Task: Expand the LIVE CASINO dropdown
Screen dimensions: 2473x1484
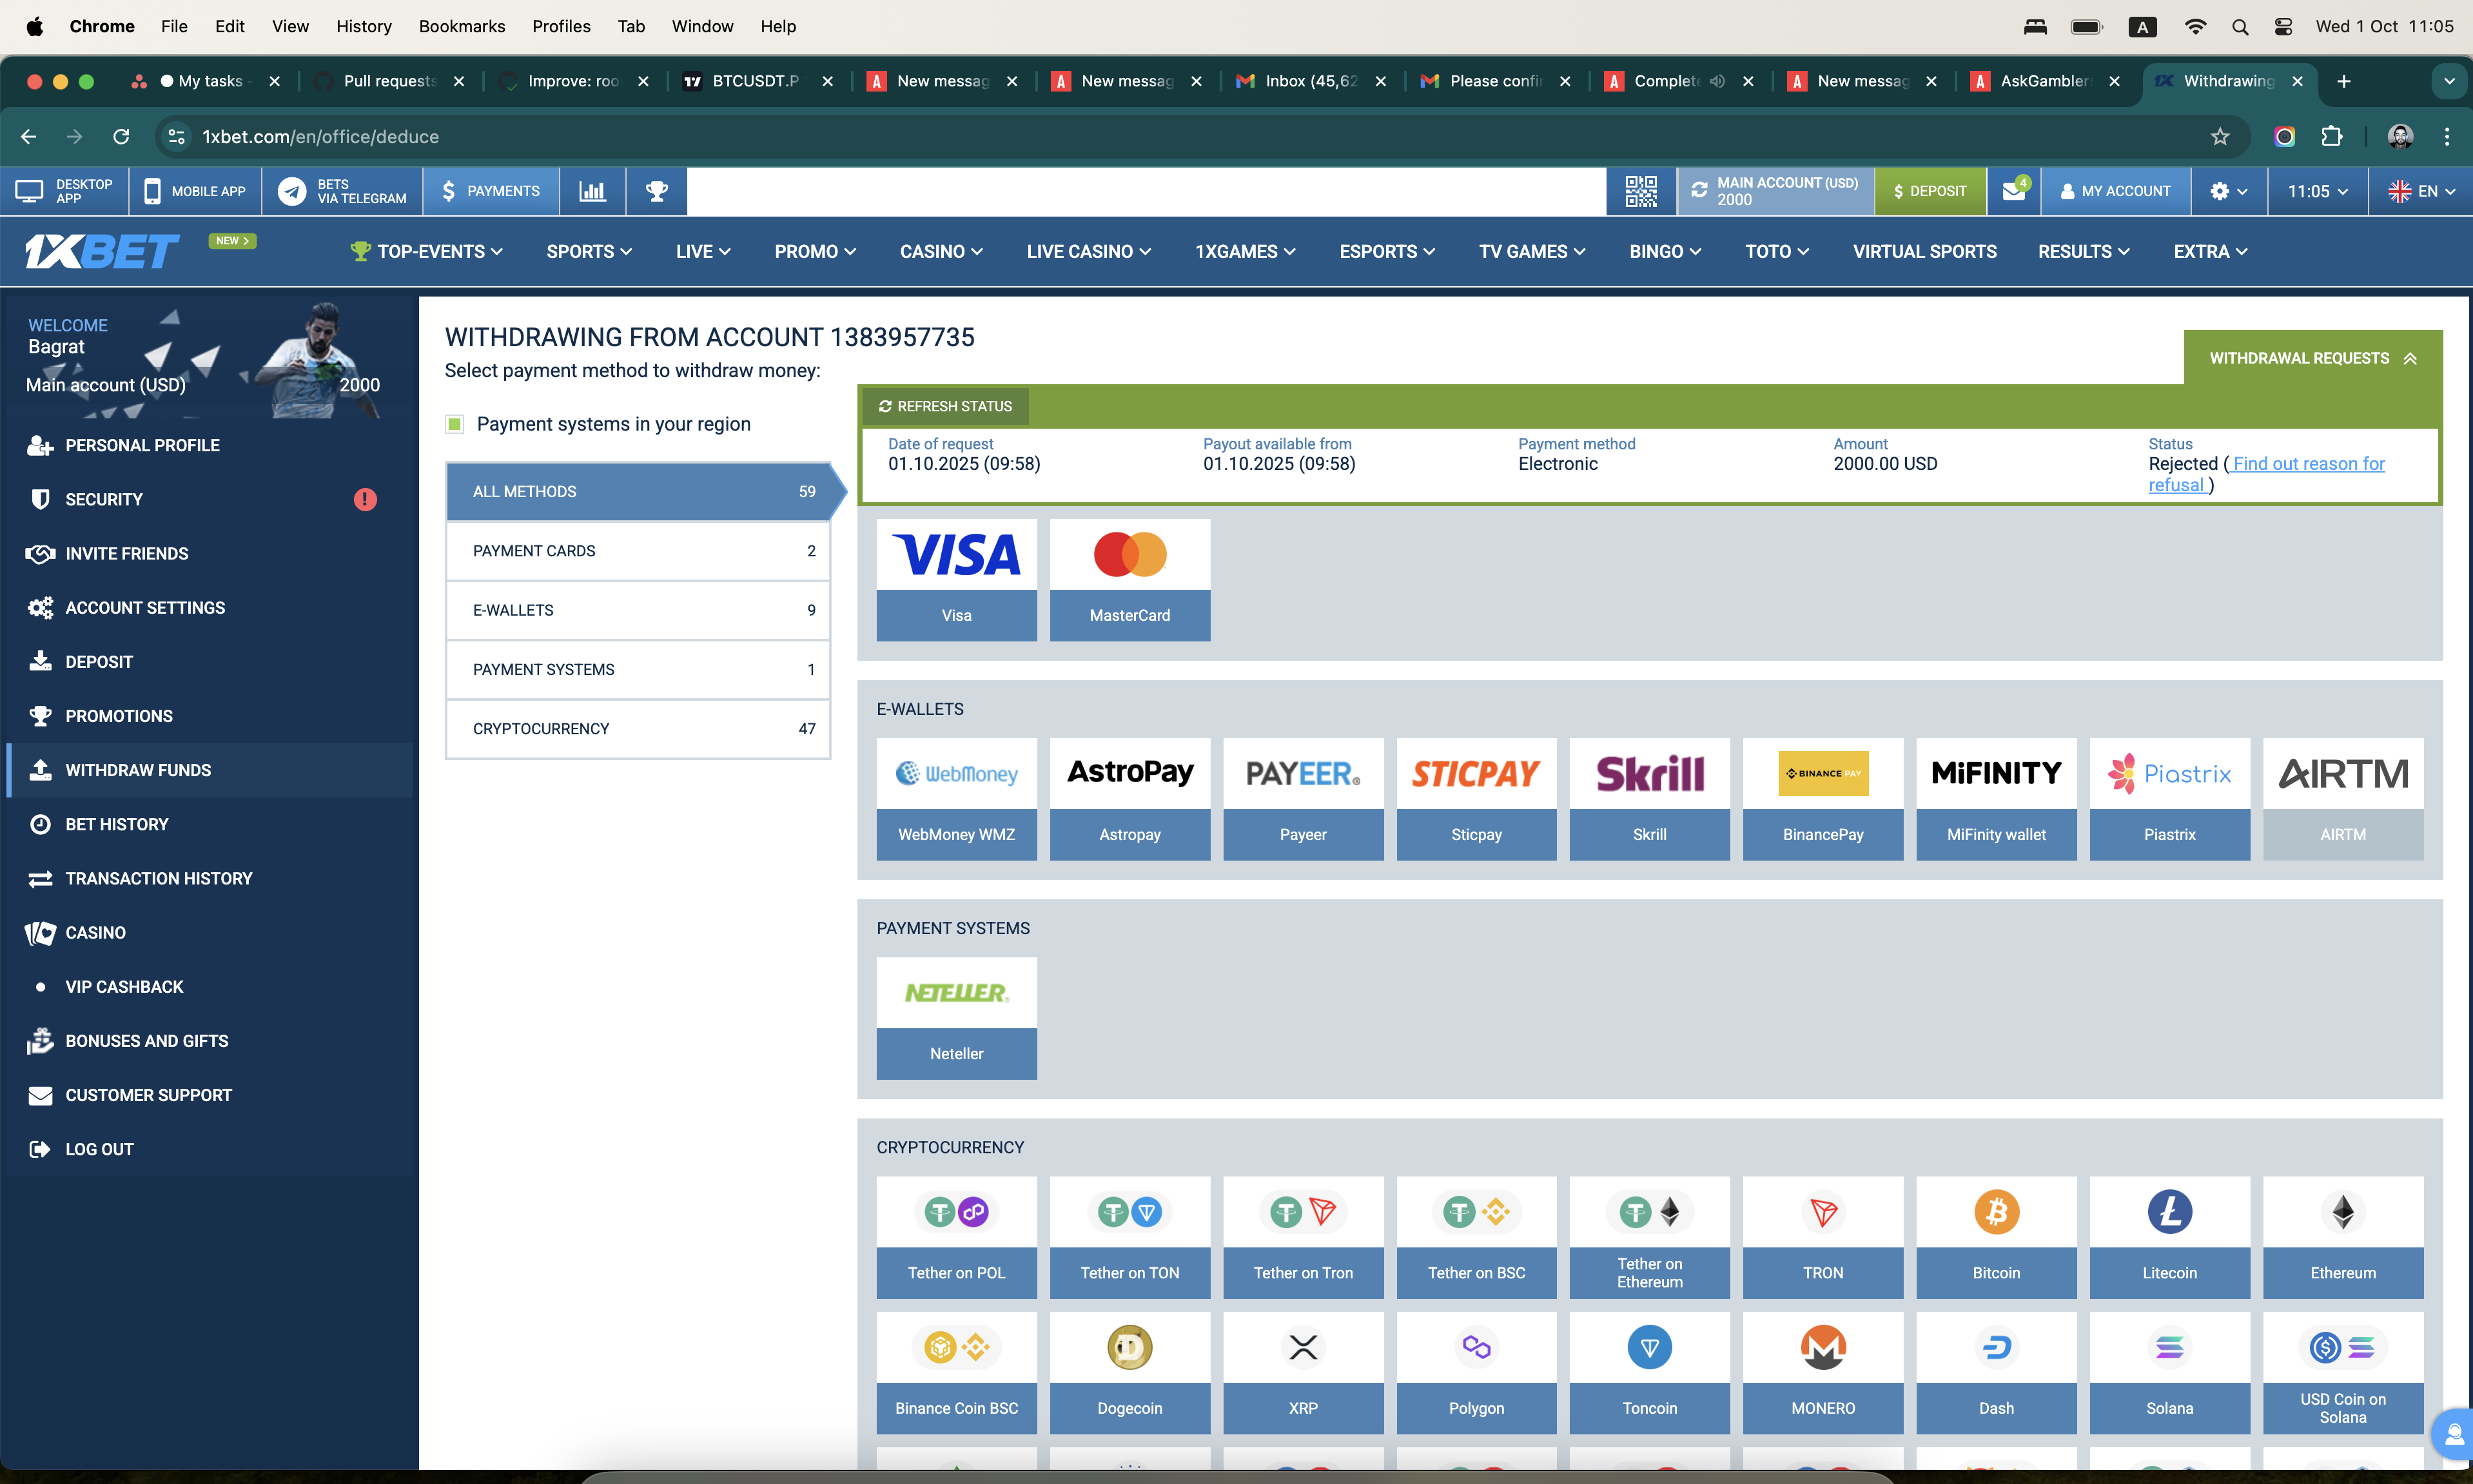Action: (1089, 251)
